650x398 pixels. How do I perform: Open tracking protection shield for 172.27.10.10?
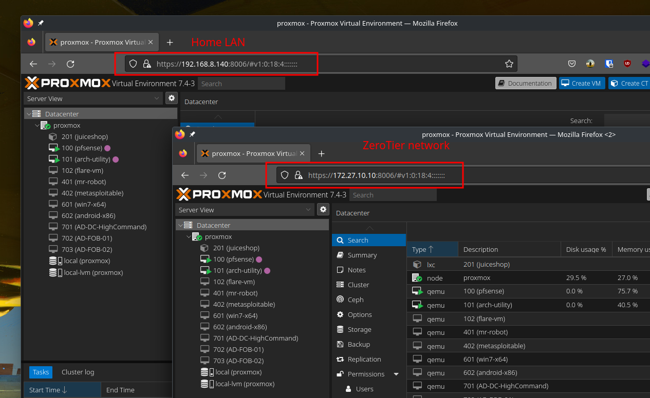coord(285,175)
